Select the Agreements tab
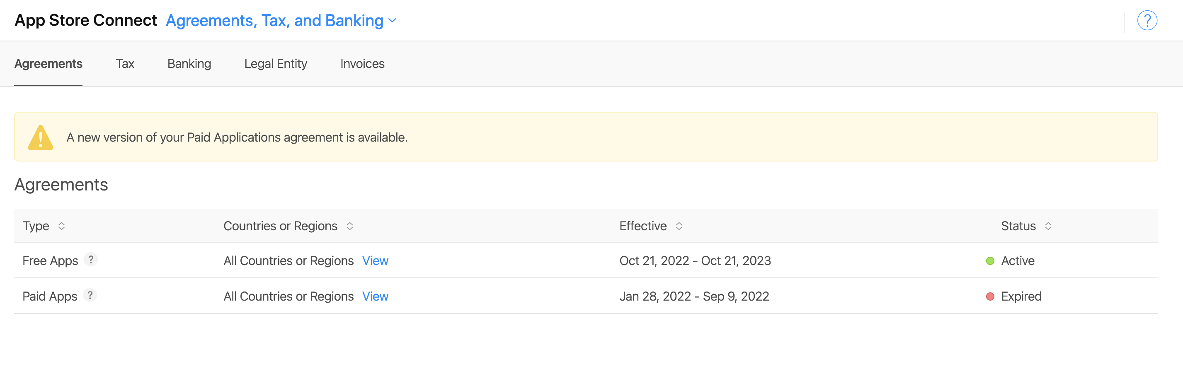 48,64
